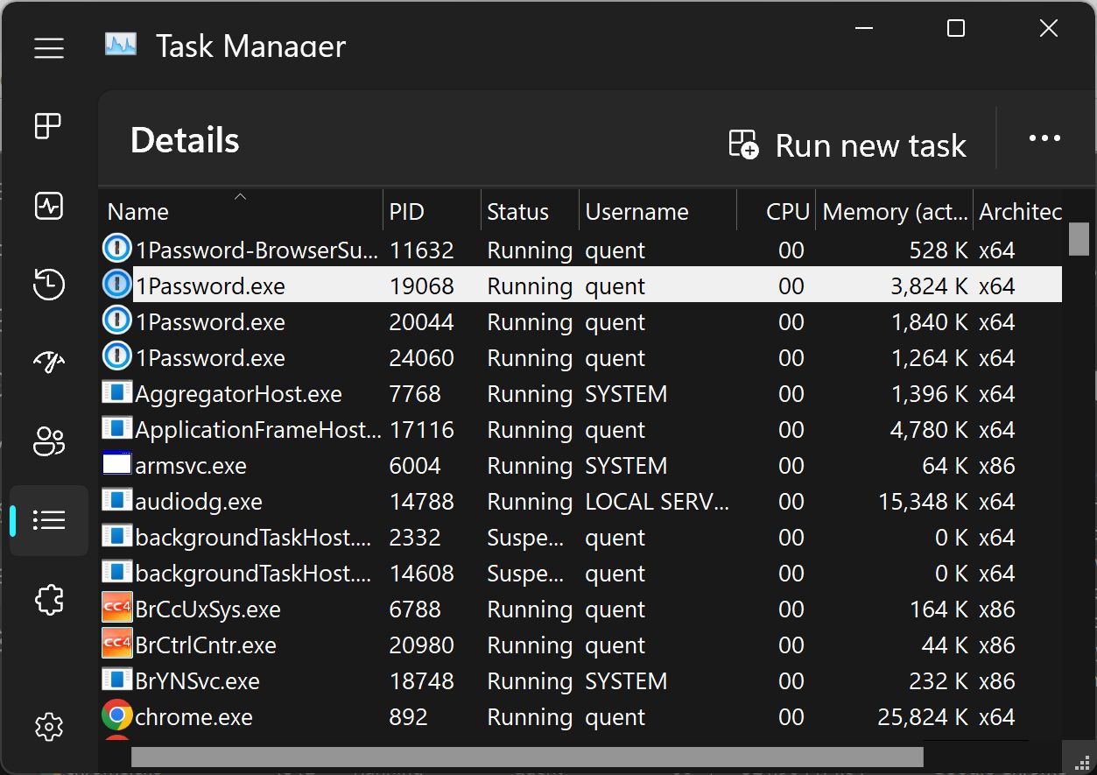Select the Details page in sidebar
Screen dimensions: 1097x775
pyautogui.click(x=49, y=520)
